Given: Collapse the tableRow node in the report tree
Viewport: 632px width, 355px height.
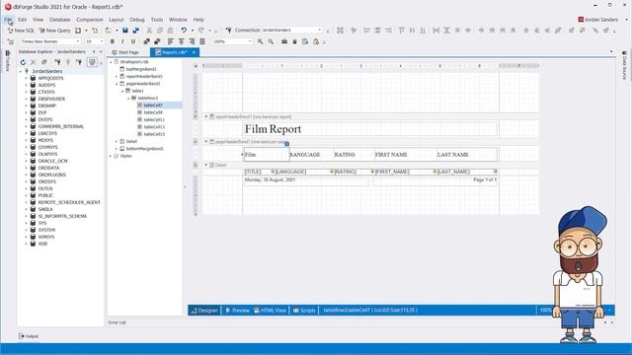Looking at the screenshot, I should (128, 98).
